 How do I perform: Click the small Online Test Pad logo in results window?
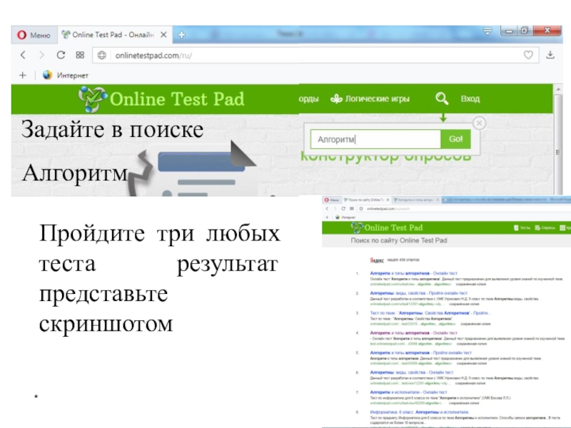click(387, 228)
